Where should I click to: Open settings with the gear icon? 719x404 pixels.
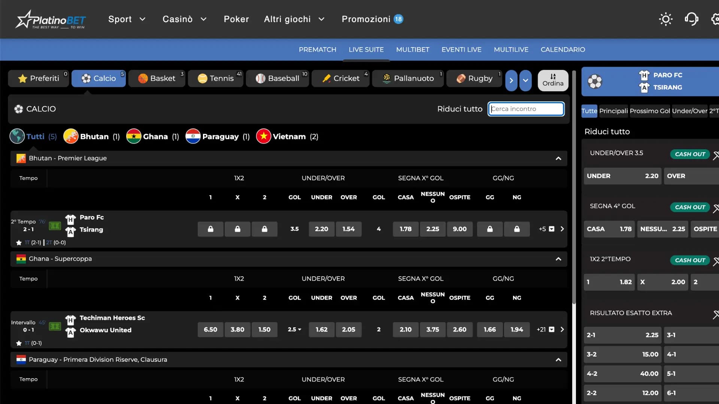[715, 19]
